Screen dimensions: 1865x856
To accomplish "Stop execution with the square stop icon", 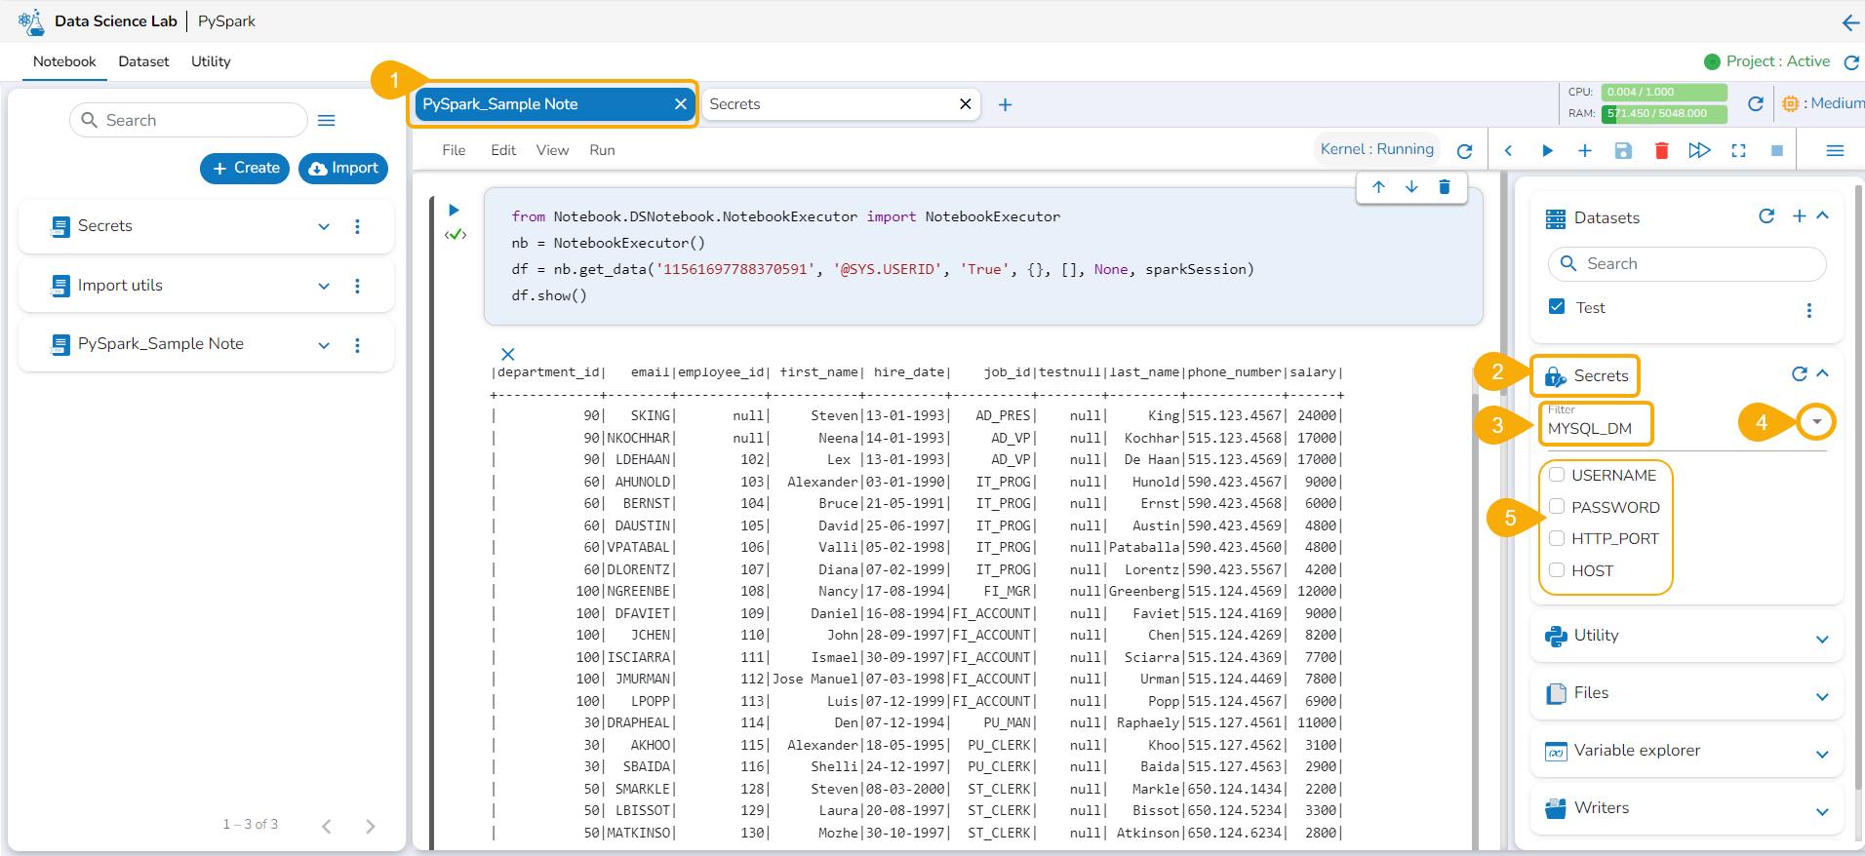I will click(1776, 150).
